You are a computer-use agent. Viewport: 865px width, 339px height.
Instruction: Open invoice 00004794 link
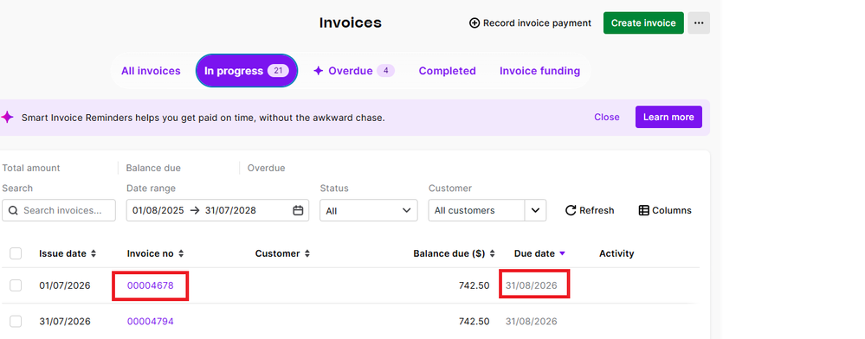pyautogui.click(x=150, y=321)
